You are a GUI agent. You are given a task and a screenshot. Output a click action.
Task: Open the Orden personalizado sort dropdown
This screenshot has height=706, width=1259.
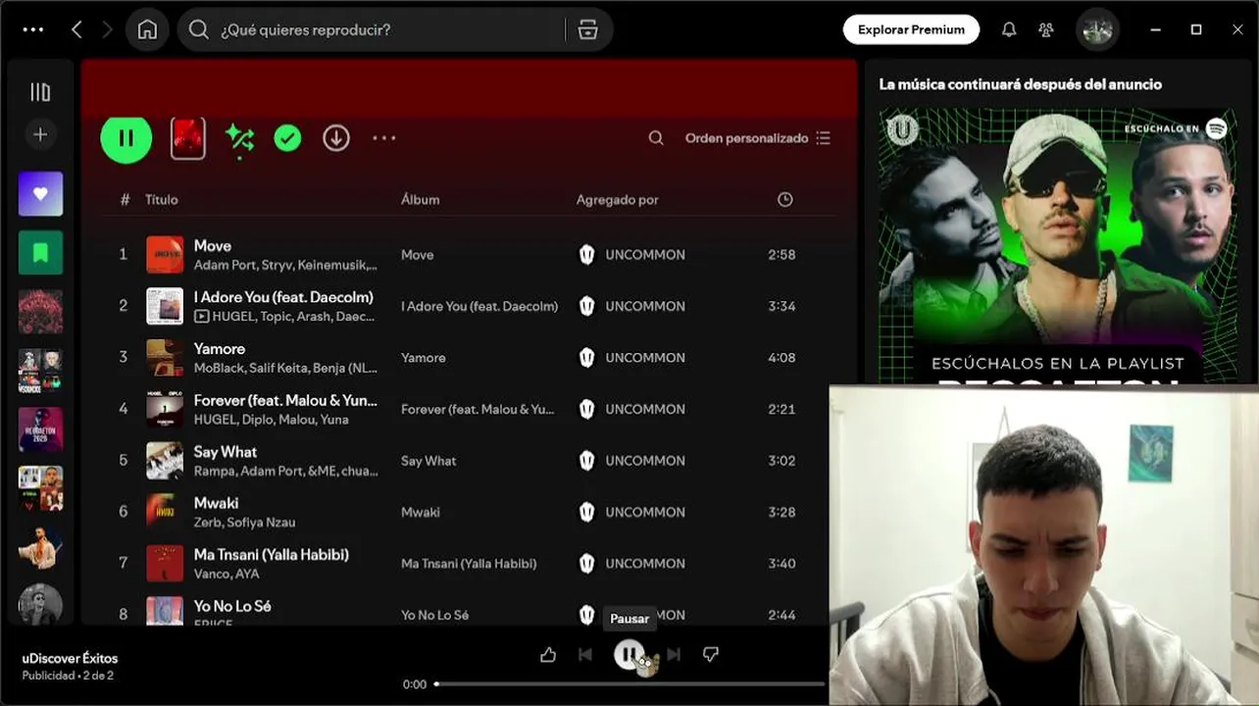[757, 138]
